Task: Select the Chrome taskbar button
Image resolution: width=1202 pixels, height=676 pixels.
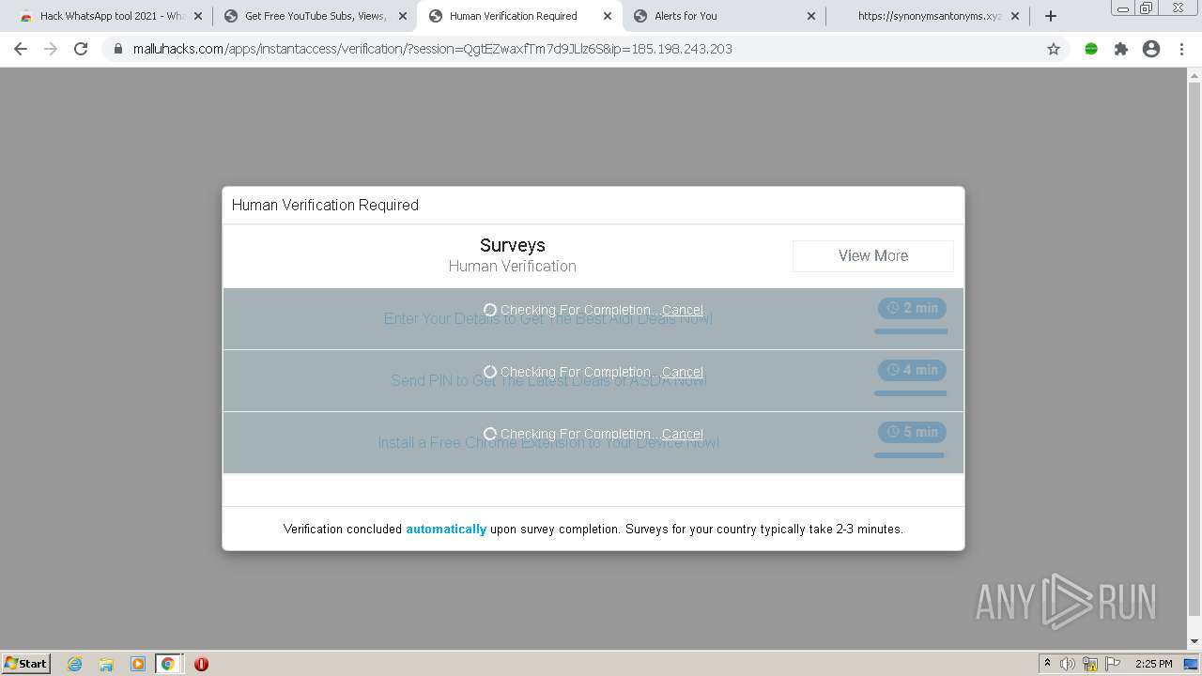Action: (168, 664)
